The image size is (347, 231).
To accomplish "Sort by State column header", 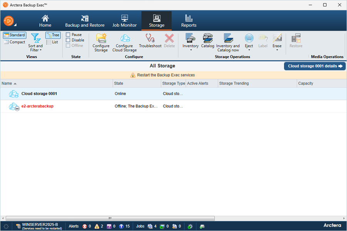I will (x=137, y=83).
